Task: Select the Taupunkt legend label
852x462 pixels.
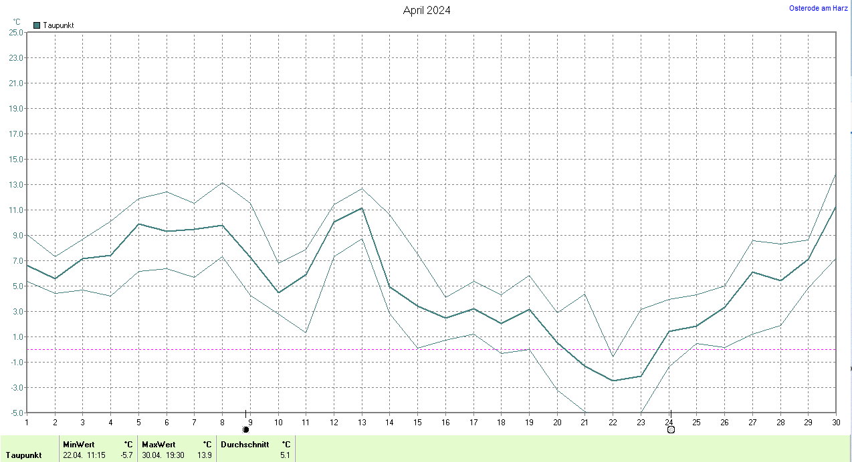Action: (58, 25)
